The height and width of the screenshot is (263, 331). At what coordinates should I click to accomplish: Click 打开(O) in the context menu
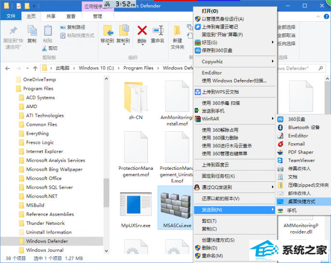235,11
